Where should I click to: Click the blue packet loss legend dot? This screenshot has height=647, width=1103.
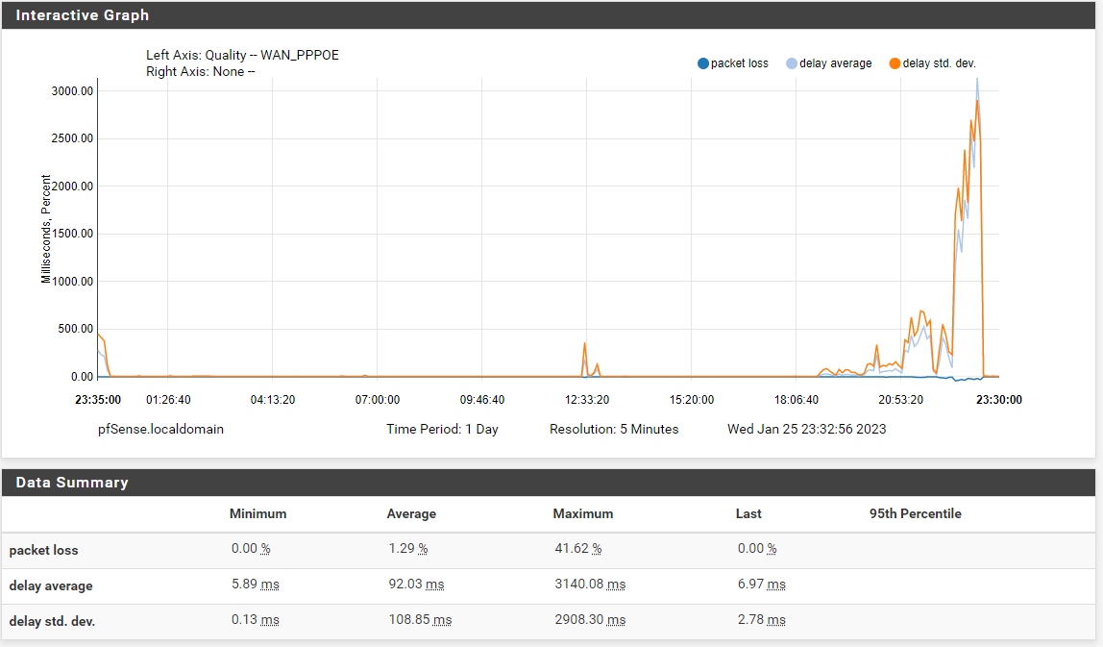coord(704,62)
